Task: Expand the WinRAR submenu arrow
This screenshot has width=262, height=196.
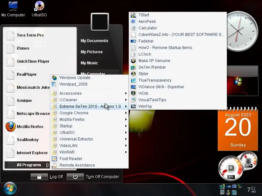Action: (x=126, y=152)
